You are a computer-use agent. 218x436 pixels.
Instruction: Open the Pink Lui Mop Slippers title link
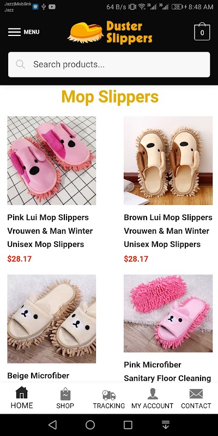50,231
